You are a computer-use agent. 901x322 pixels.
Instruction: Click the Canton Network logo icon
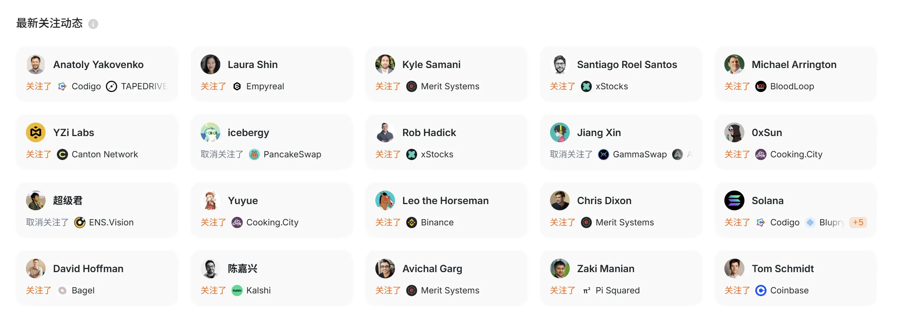(62, 154)
